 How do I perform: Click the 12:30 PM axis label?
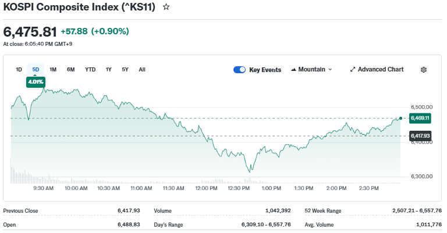[x=239, y=188]
